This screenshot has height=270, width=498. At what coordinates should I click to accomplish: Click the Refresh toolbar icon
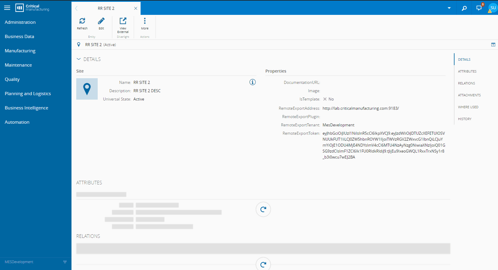pyautogui.click(x=82, y=21)
